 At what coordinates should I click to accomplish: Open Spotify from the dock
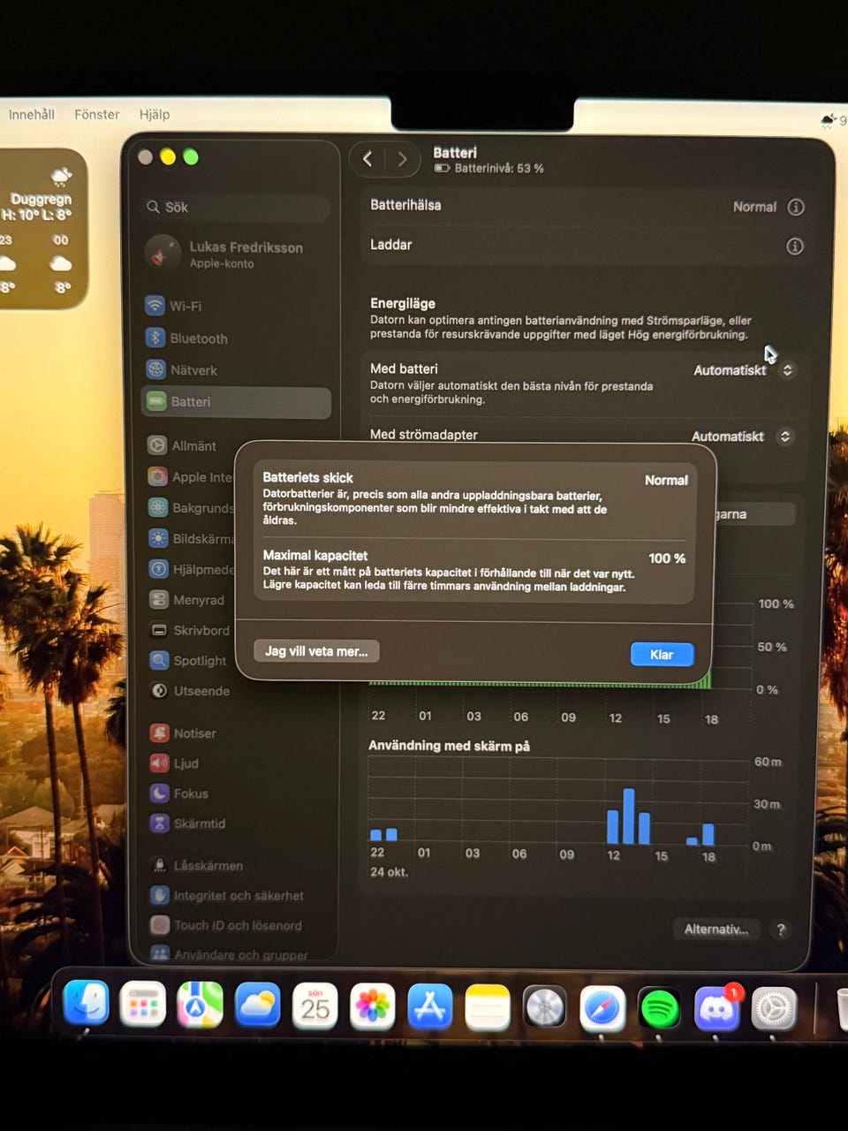[660, 1008]
